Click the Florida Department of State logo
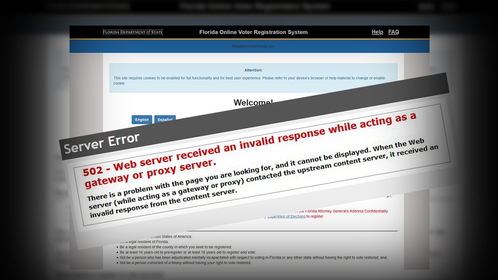The height and width of the screenshot is (280, 498). [133, 32]
